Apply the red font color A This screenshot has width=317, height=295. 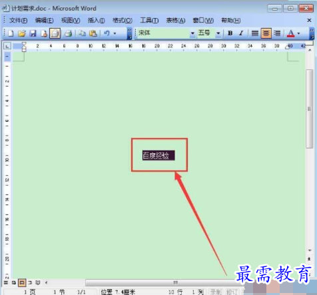[x=290, y=33]
